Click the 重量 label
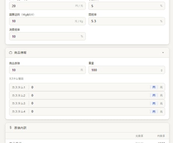 point(91,63)
